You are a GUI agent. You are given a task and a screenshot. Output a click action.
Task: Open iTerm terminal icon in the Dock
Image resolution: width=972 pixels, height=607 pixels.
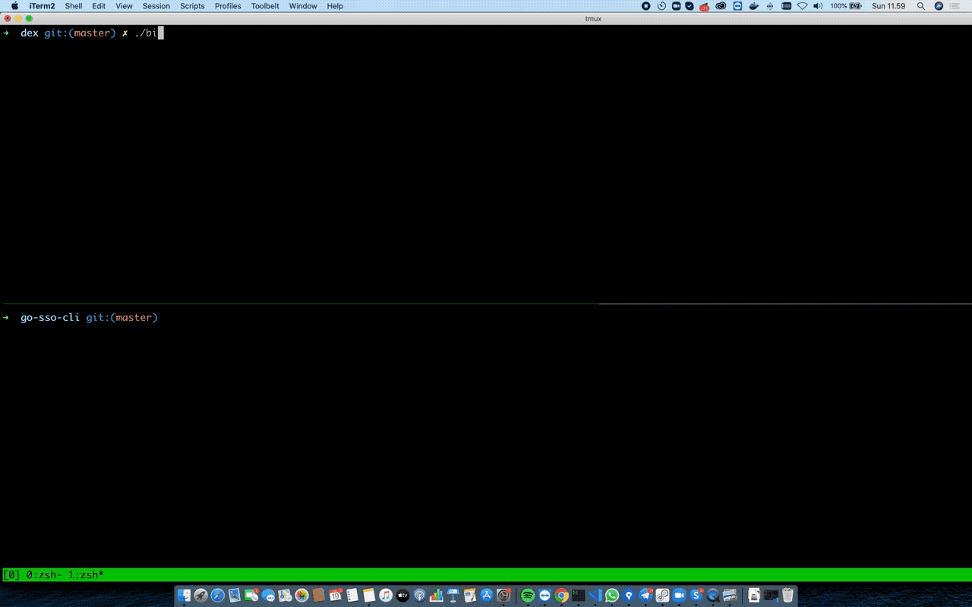point(578,596)
